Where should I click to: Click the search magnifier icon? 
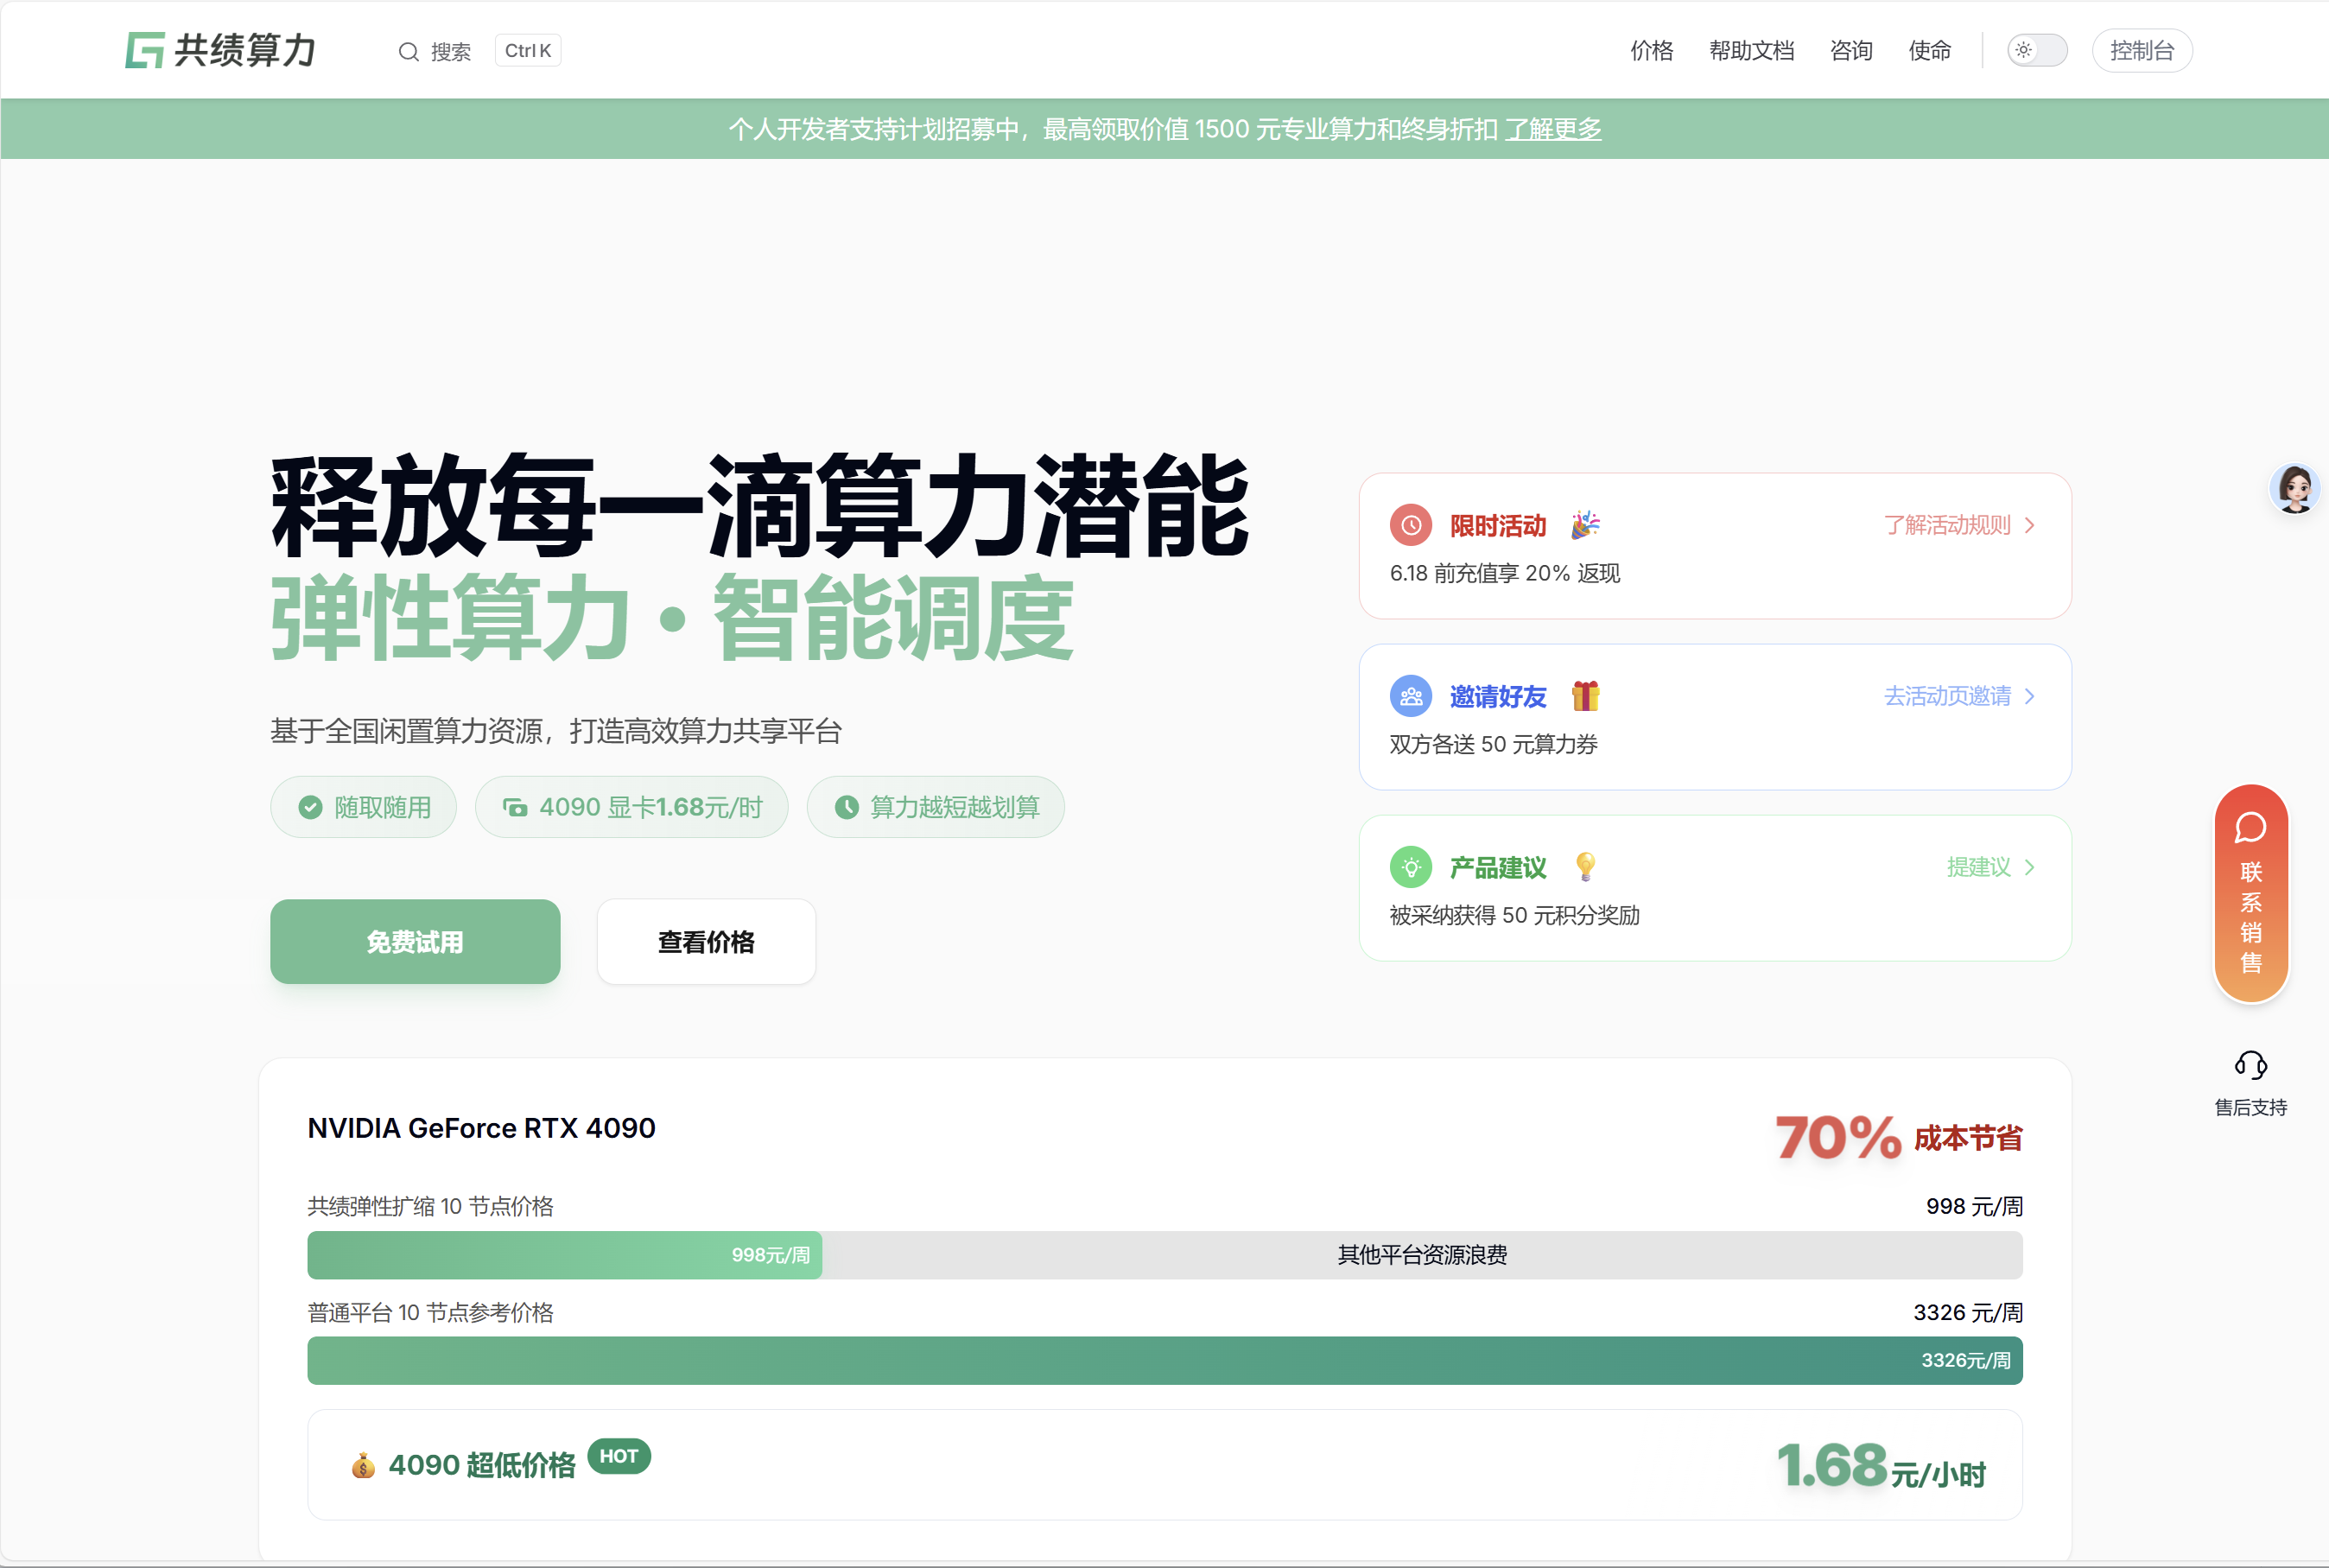(x=408, y=51)
